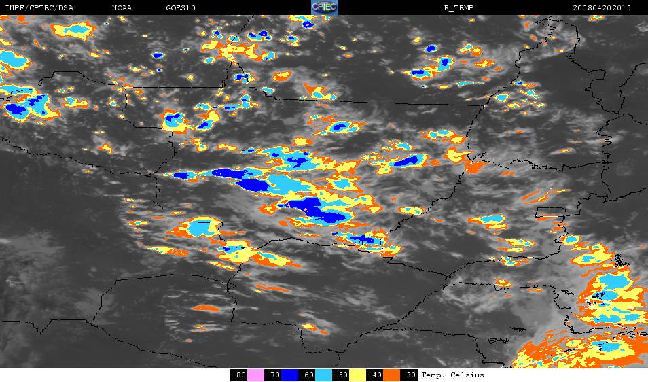Select the 200804202015 timestamp
Screen dimensions: 648x382
point(602,8)
